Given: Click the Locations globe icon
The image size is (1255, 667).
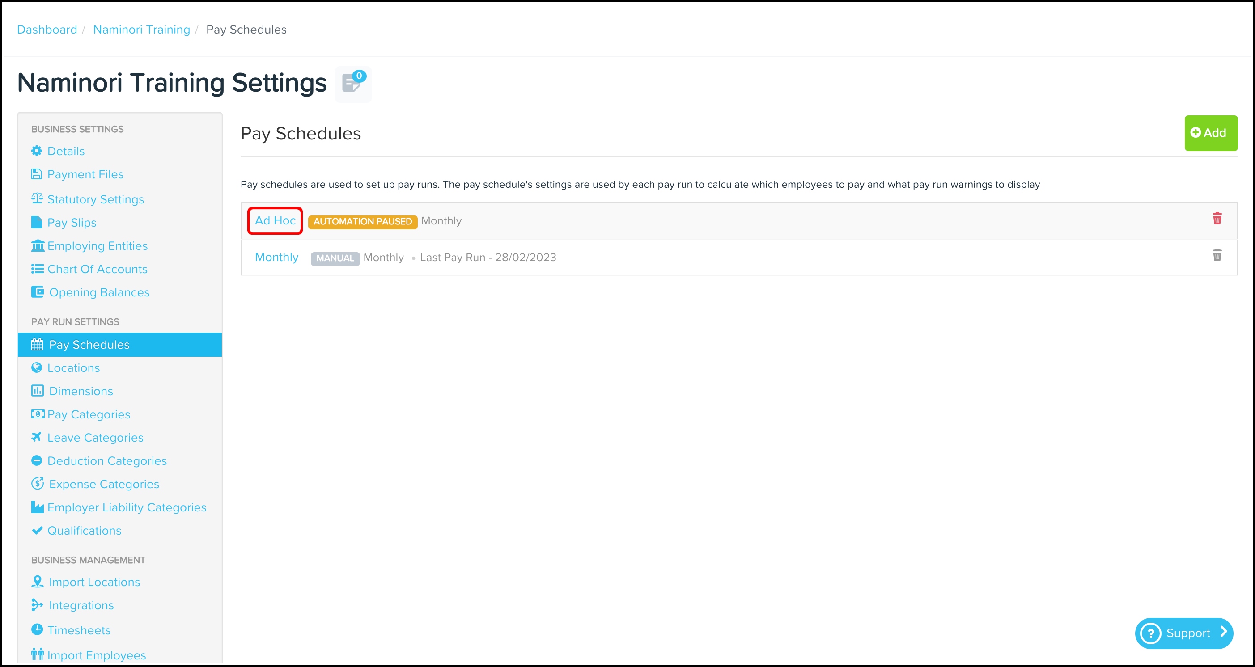Looking at the screenshot, I should (37, 367).
